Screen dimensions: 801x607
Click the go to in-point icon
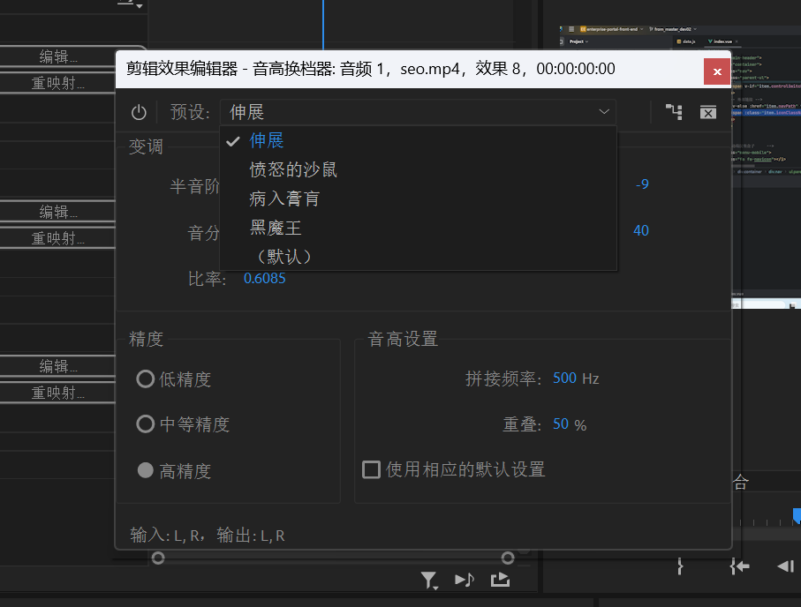point(740,566)
